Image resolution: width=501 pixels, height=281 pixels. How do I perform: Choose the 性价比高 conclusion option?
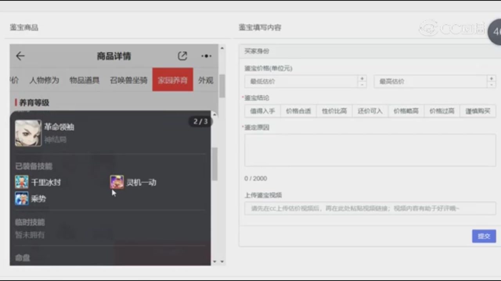334,111
